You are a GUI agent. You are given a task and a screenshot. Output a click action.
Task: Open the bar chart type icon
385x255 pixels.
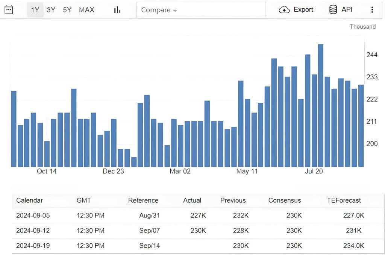tap(117, 10)
